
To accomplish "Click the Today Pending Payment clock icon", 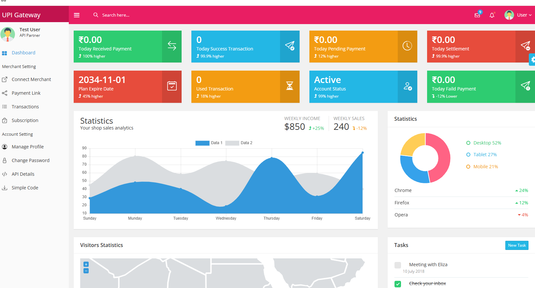I will (x=407, y=46).
